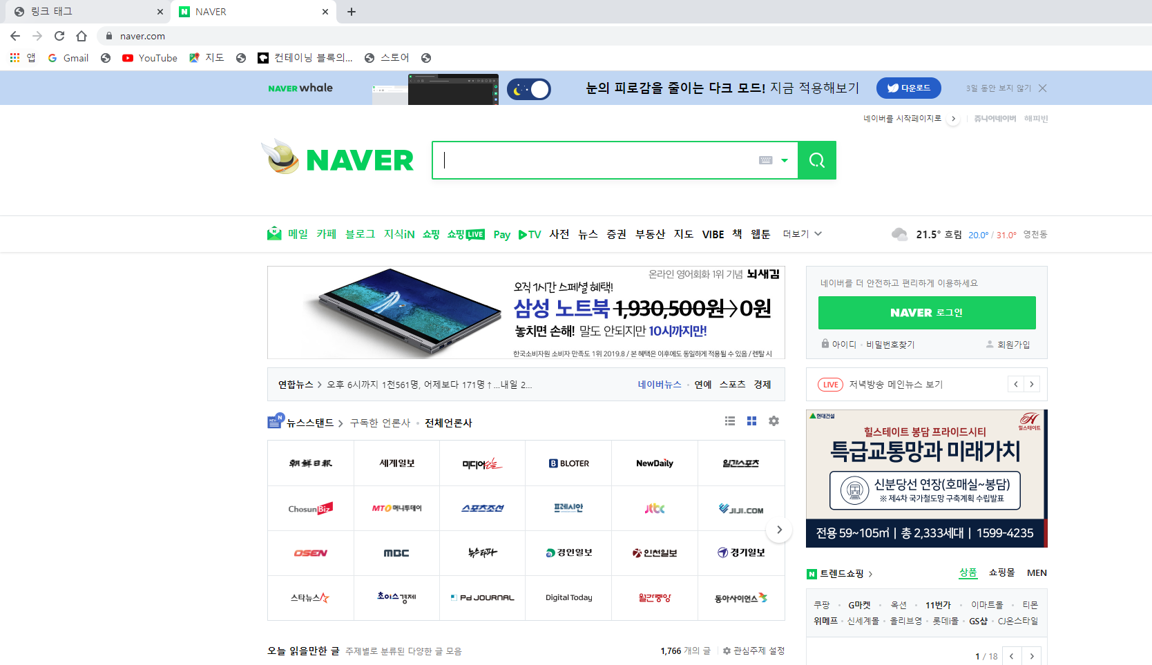Open the YouTube bookmark
Image resolution: width=1152 pixels, height=665 pixels.
150,58
